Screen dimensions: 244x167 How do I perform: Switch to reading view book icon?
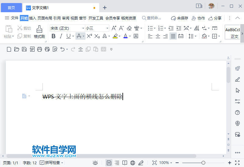[x=125, y=163]
